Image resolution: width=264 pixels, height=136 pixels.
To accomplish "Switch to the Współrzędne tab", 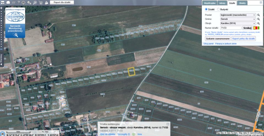I will pyautogui.click(x=210, y=3).
